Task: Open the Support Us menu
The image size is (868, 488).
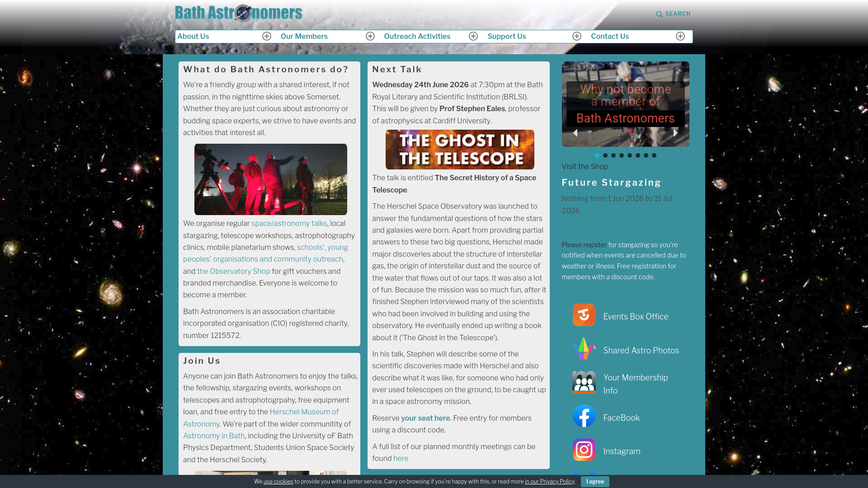Action: point(507,37)
